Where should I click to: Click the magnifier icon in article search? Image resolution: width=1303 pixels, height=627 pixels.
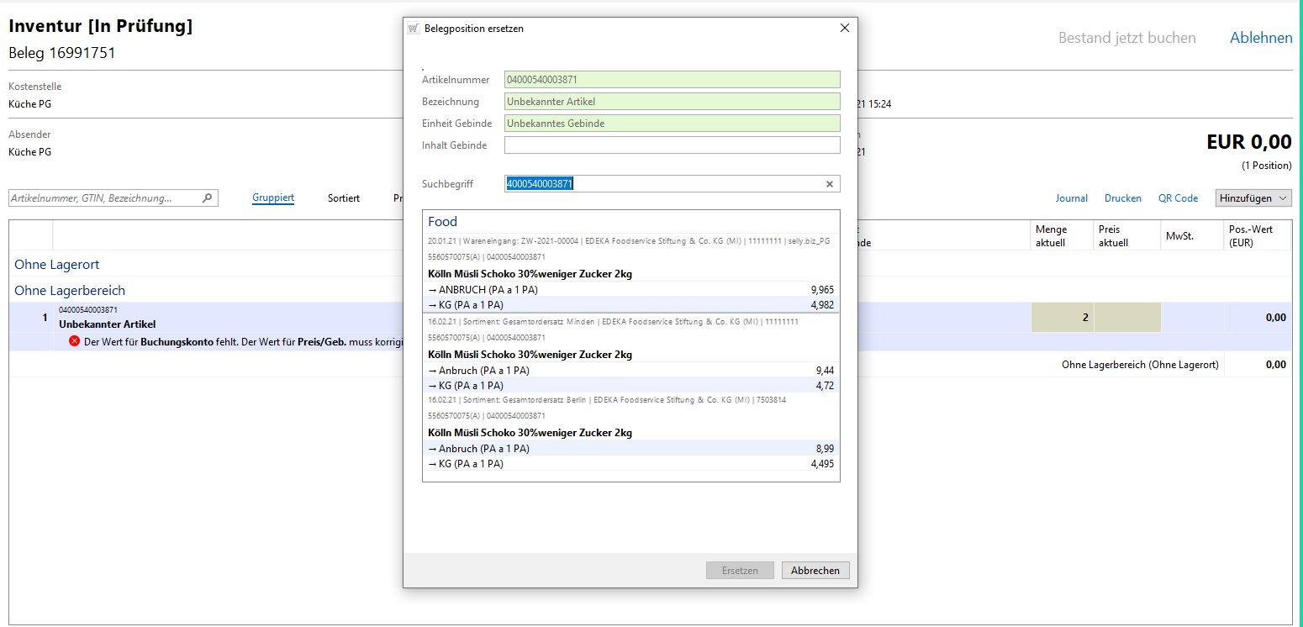pos(208,198)
